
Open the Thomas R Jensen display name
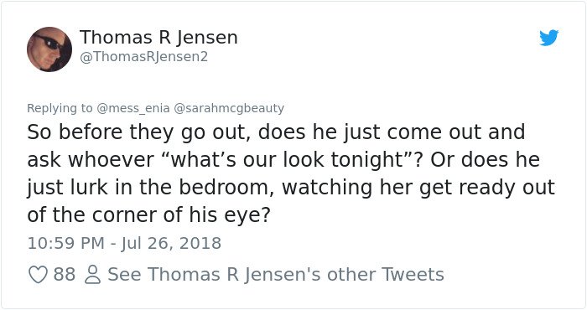[x=158, y=38]
